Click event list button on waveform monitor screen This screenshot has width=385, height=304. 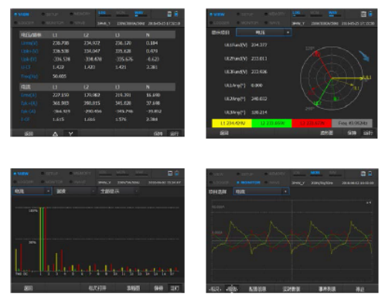click(x=327, y=289)
